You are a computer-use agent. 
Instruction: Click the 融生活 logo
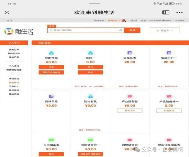point(19,32)
